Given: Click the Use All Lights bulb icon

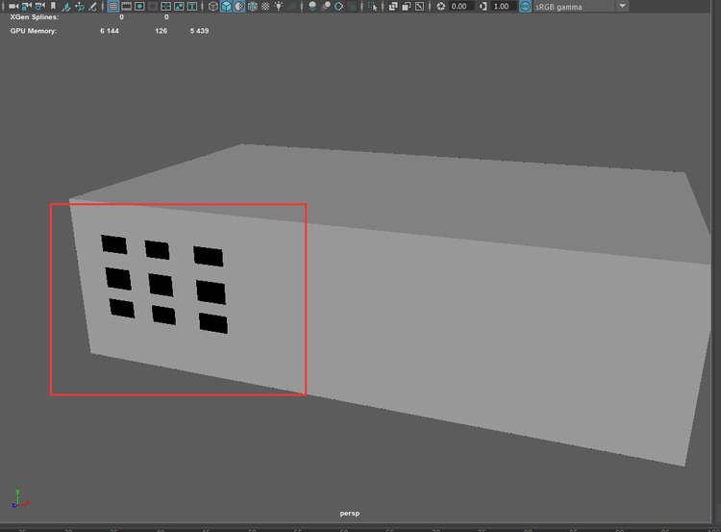Looking at the screenshot, I should tap(279, 6).
